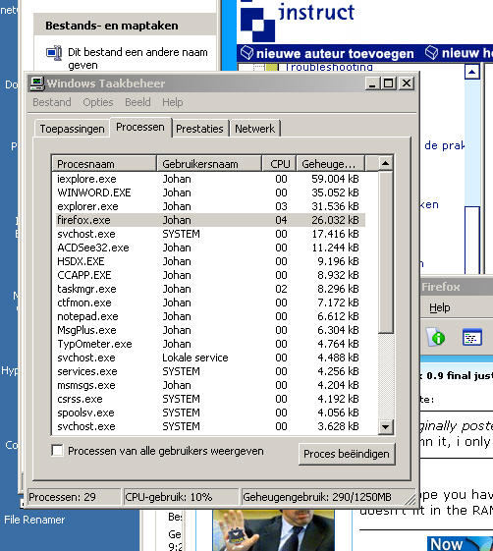
Task: Click the icon beside 'nieuwe auteur toevoegen'
Action: 246,53
